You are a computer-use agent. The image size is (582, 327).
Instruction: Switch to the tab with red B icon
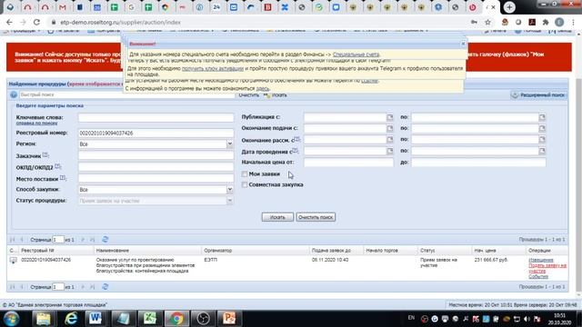click(267, 7)
